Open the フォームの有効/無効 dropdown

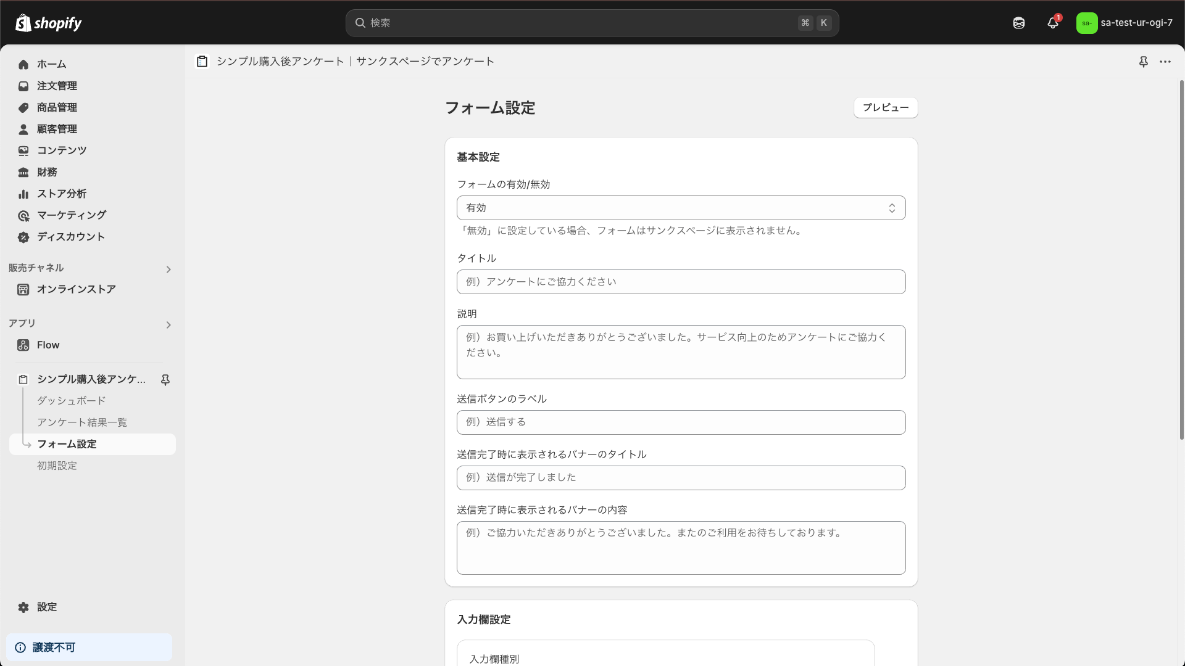coord(681,208)
